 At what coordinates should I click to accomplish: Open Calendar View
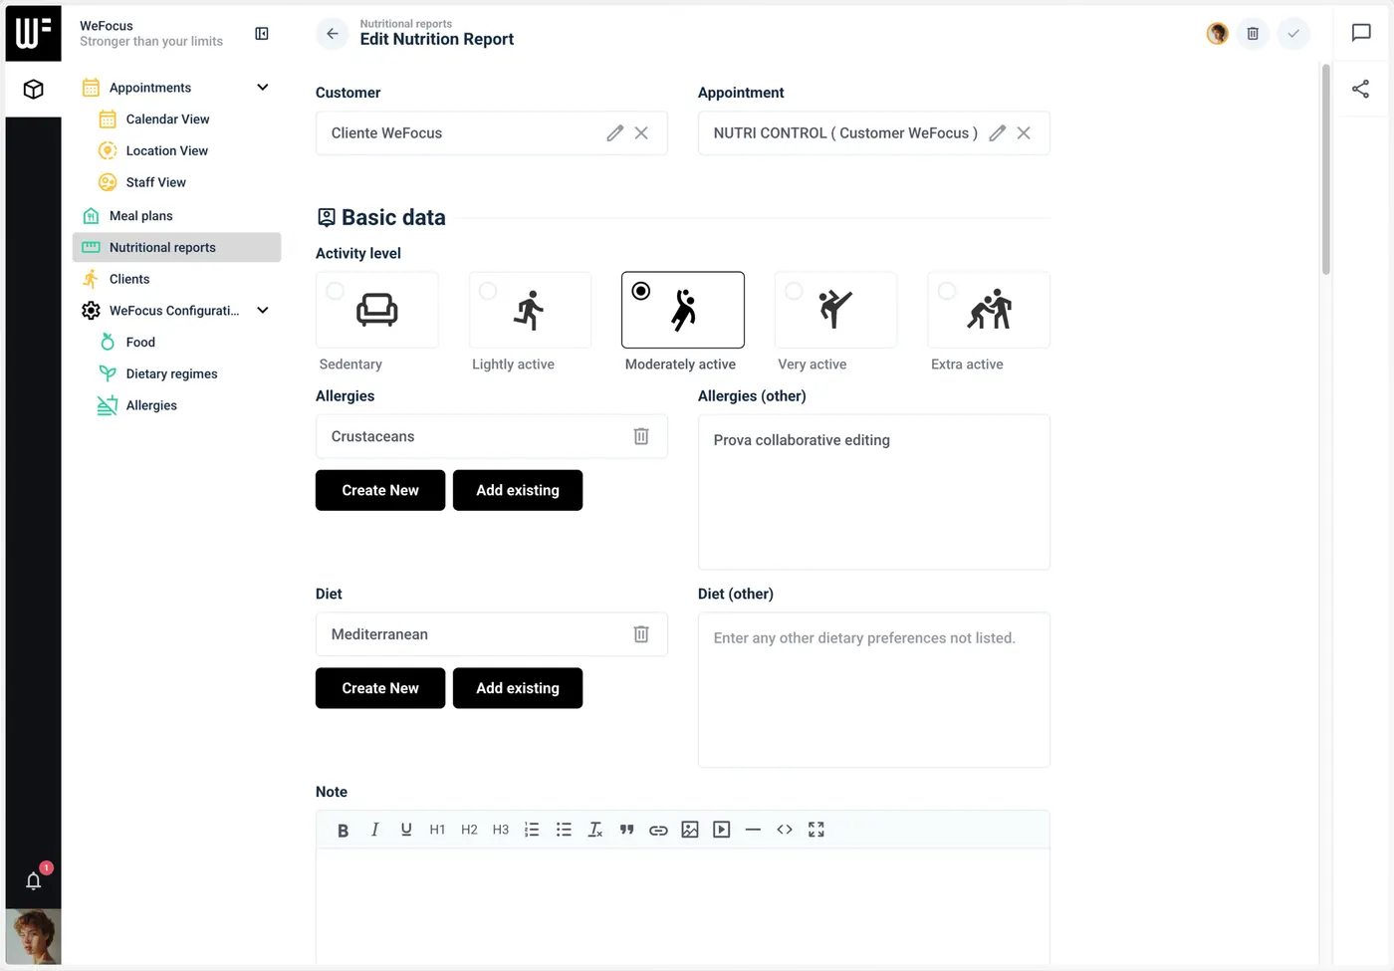tap(167, 120)
